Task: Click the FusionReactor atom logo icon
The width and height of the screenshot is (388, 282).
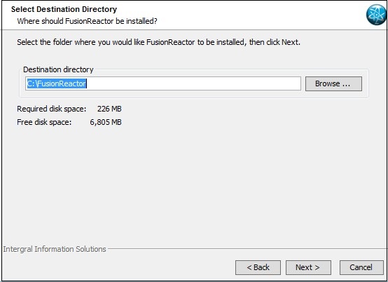Action: click(376, 15)
